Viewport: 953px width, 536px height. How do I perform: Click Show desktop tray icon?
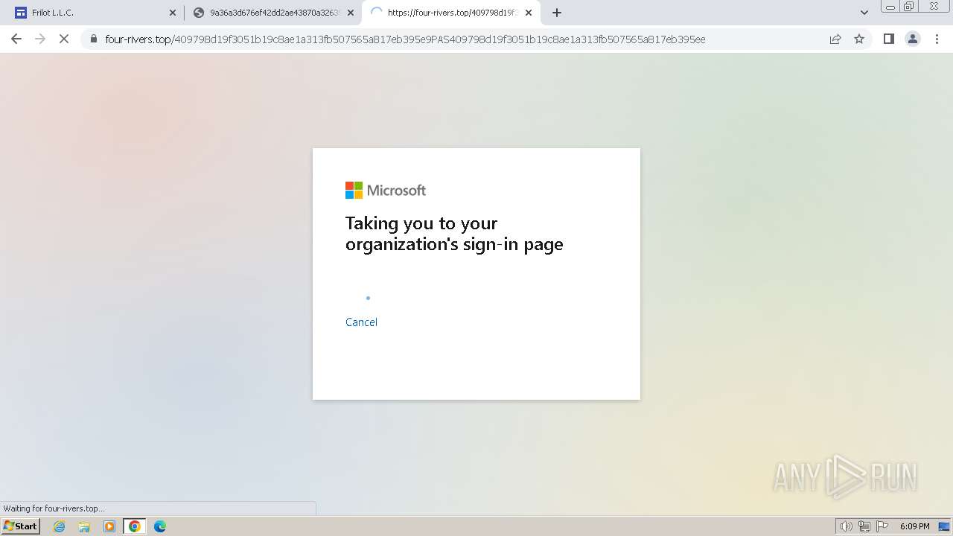[944, 526]
